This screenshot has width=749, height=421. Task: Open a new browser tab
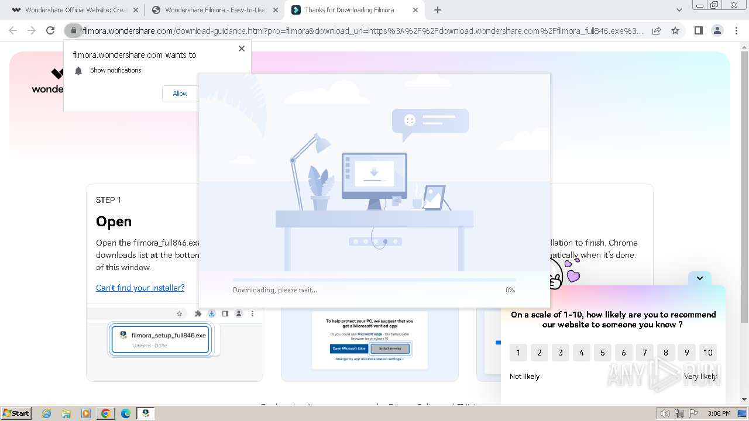click(438, 10)
